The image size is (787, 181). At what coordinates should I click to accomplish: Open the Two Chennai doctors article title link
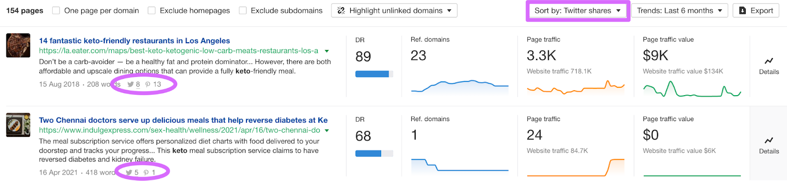183,120
